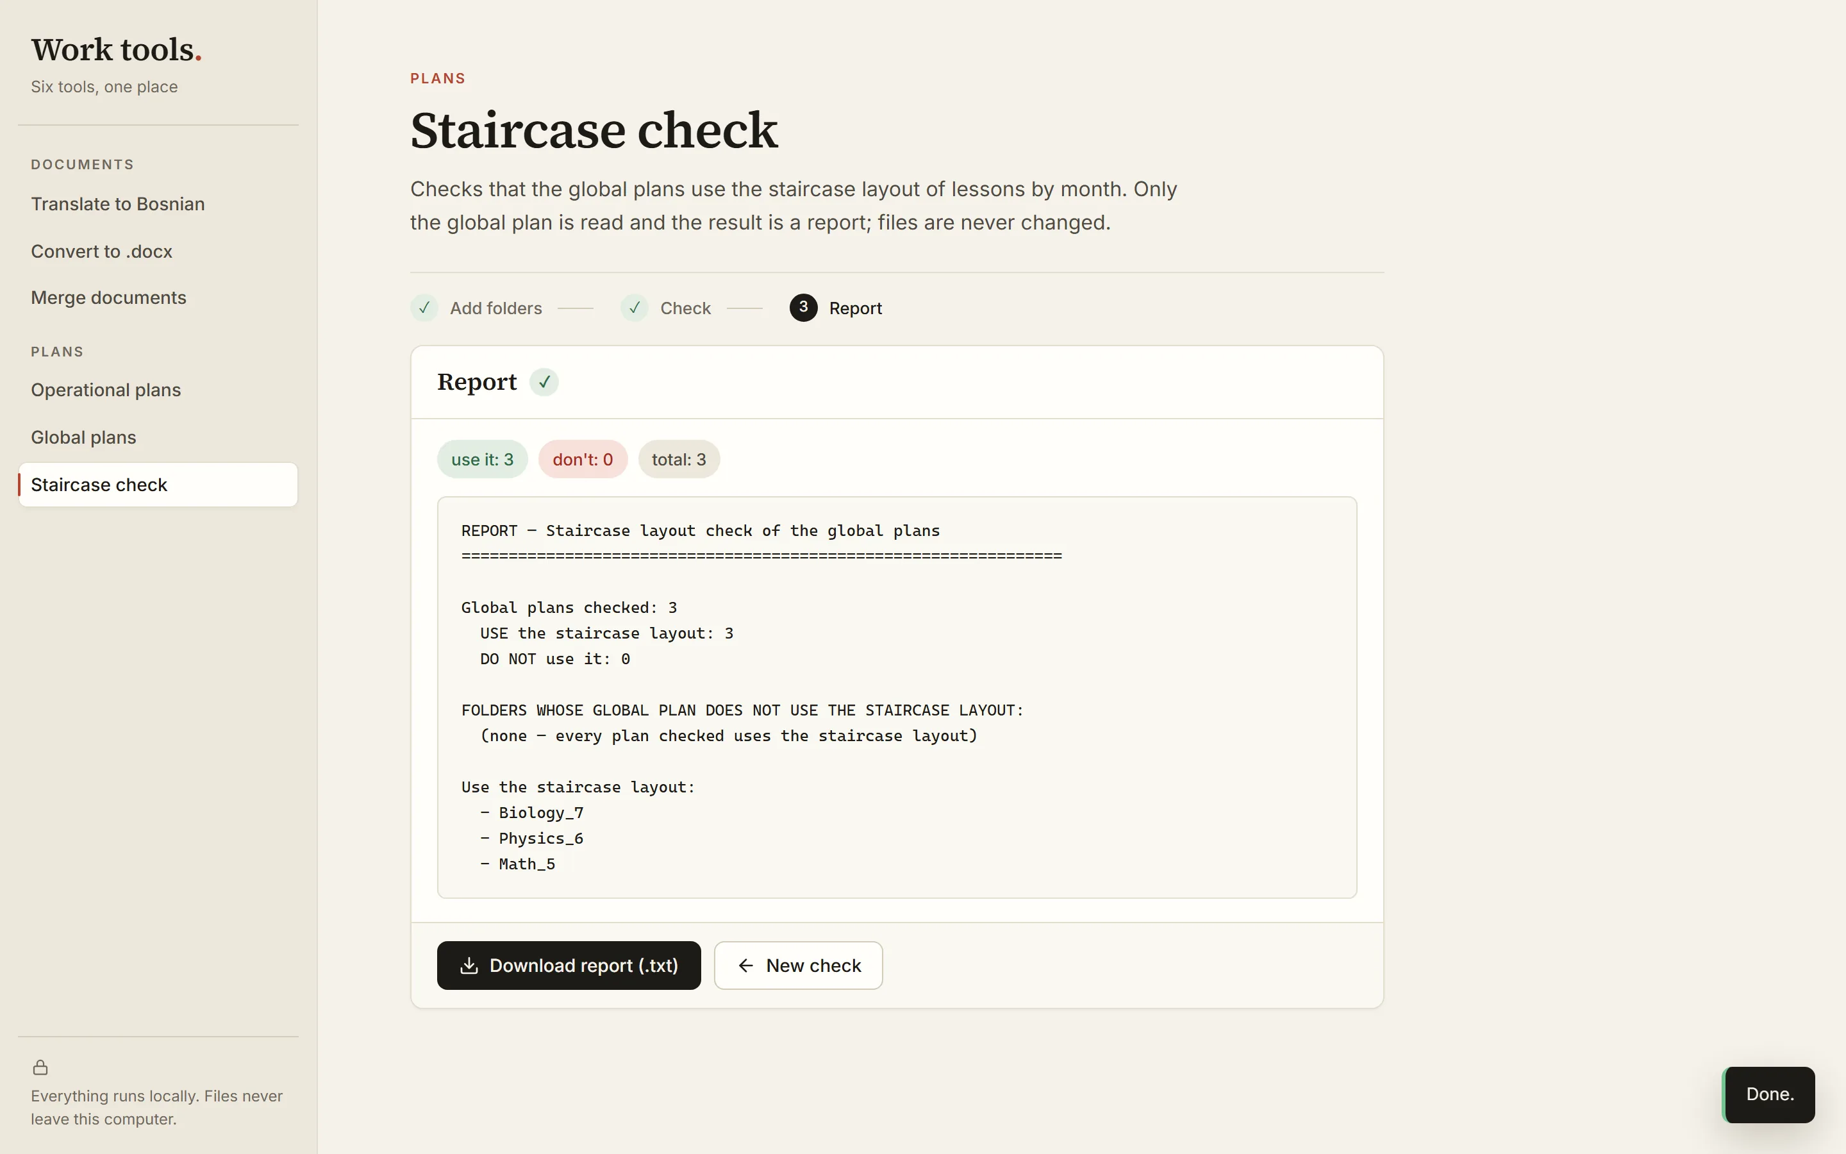Click 'USE the staircase layout: 3' line
The height and width of the screenshot is (1154, 1846).
tap(606, 633)
